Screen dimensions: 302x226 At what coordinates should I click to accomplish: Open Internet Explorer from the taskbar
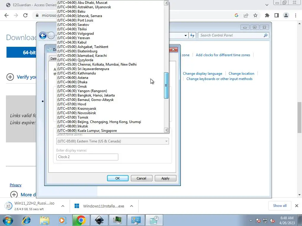click(27, 220)
